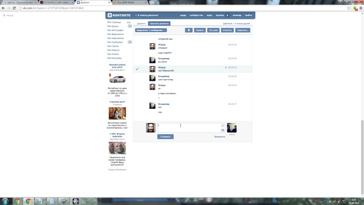The height and width of the screenshot is (205, 364).
Task: Open the second Chrome icon on the taskbar
Action: click(28, 201)
